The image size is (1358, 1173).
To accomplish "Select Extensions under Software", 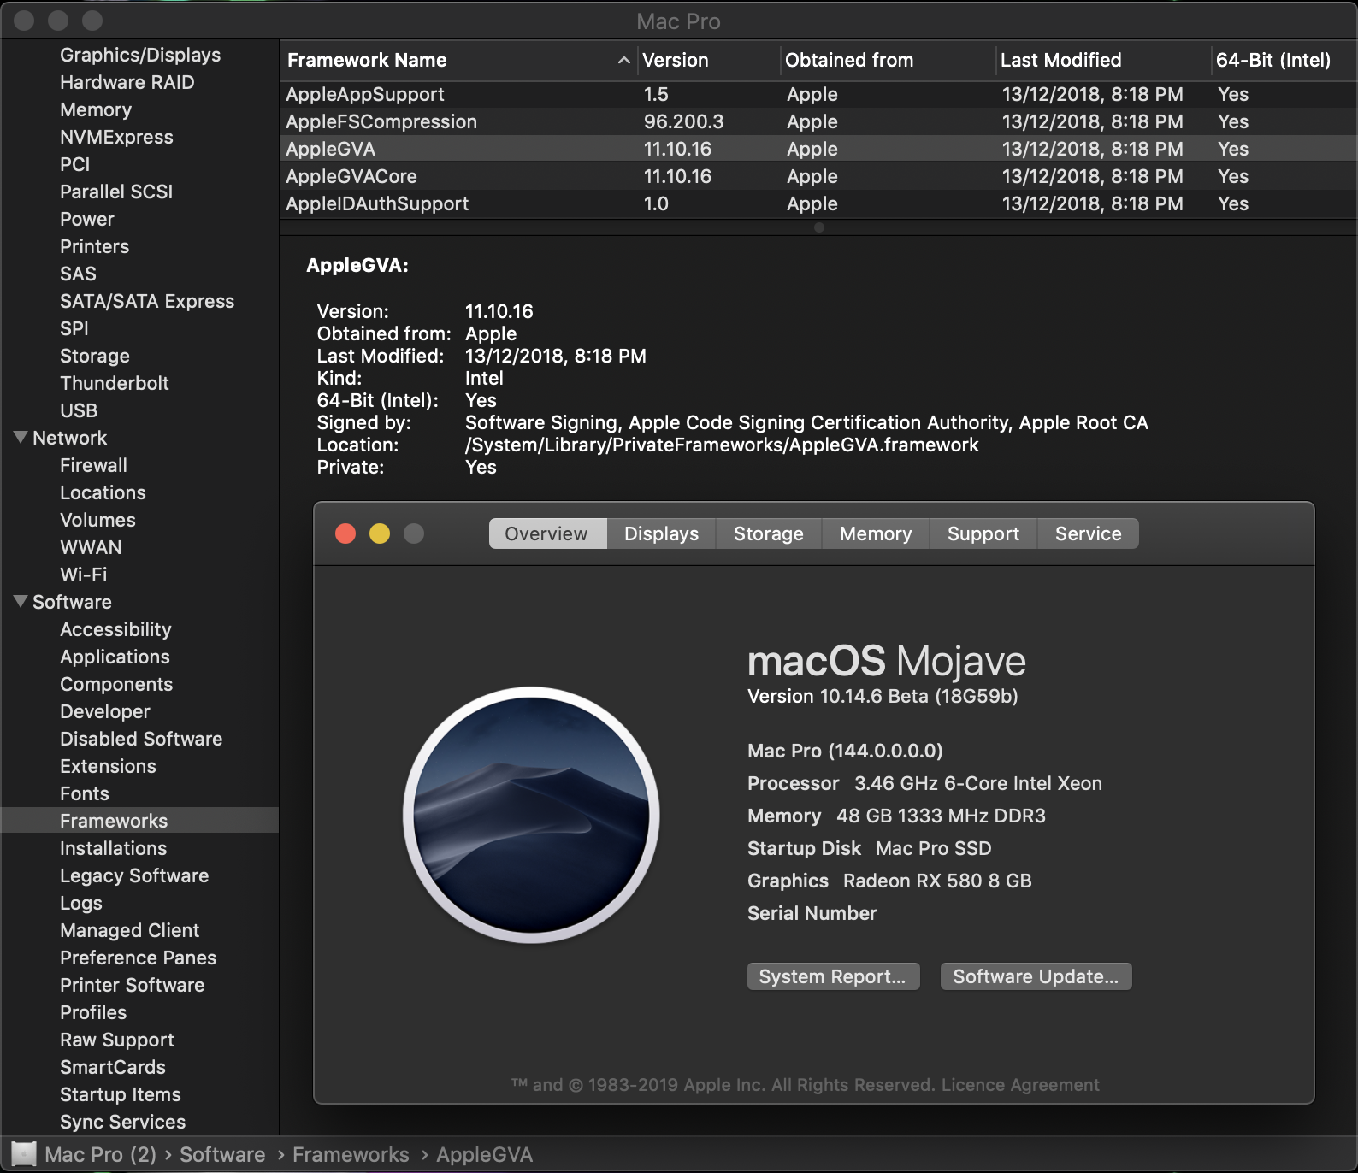I will click(108, 766).
